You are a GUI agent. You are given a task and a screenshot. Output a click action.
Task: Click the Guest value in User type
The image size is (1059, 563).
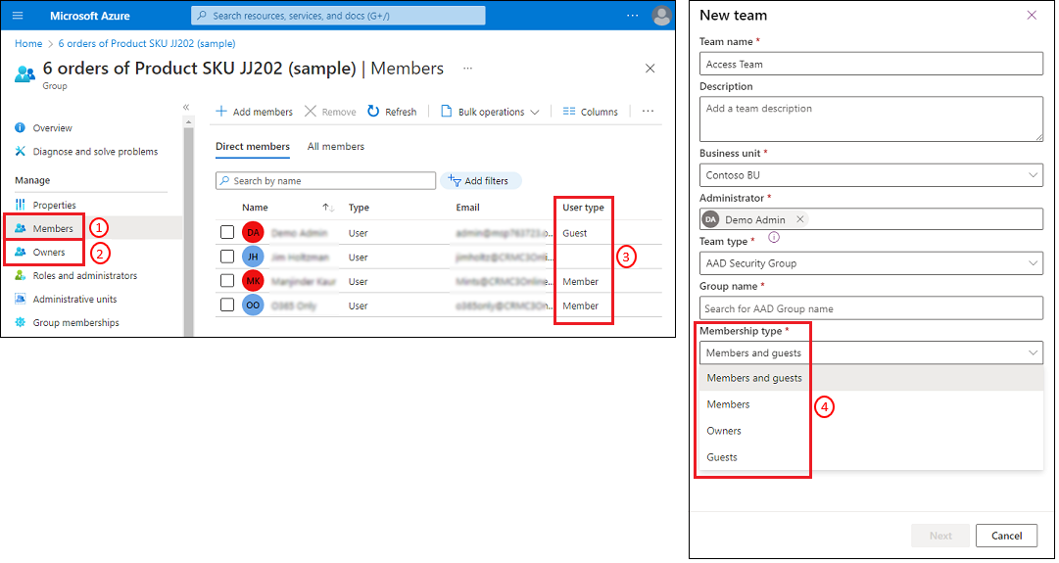pyautogui.click(x=575, y=233)
